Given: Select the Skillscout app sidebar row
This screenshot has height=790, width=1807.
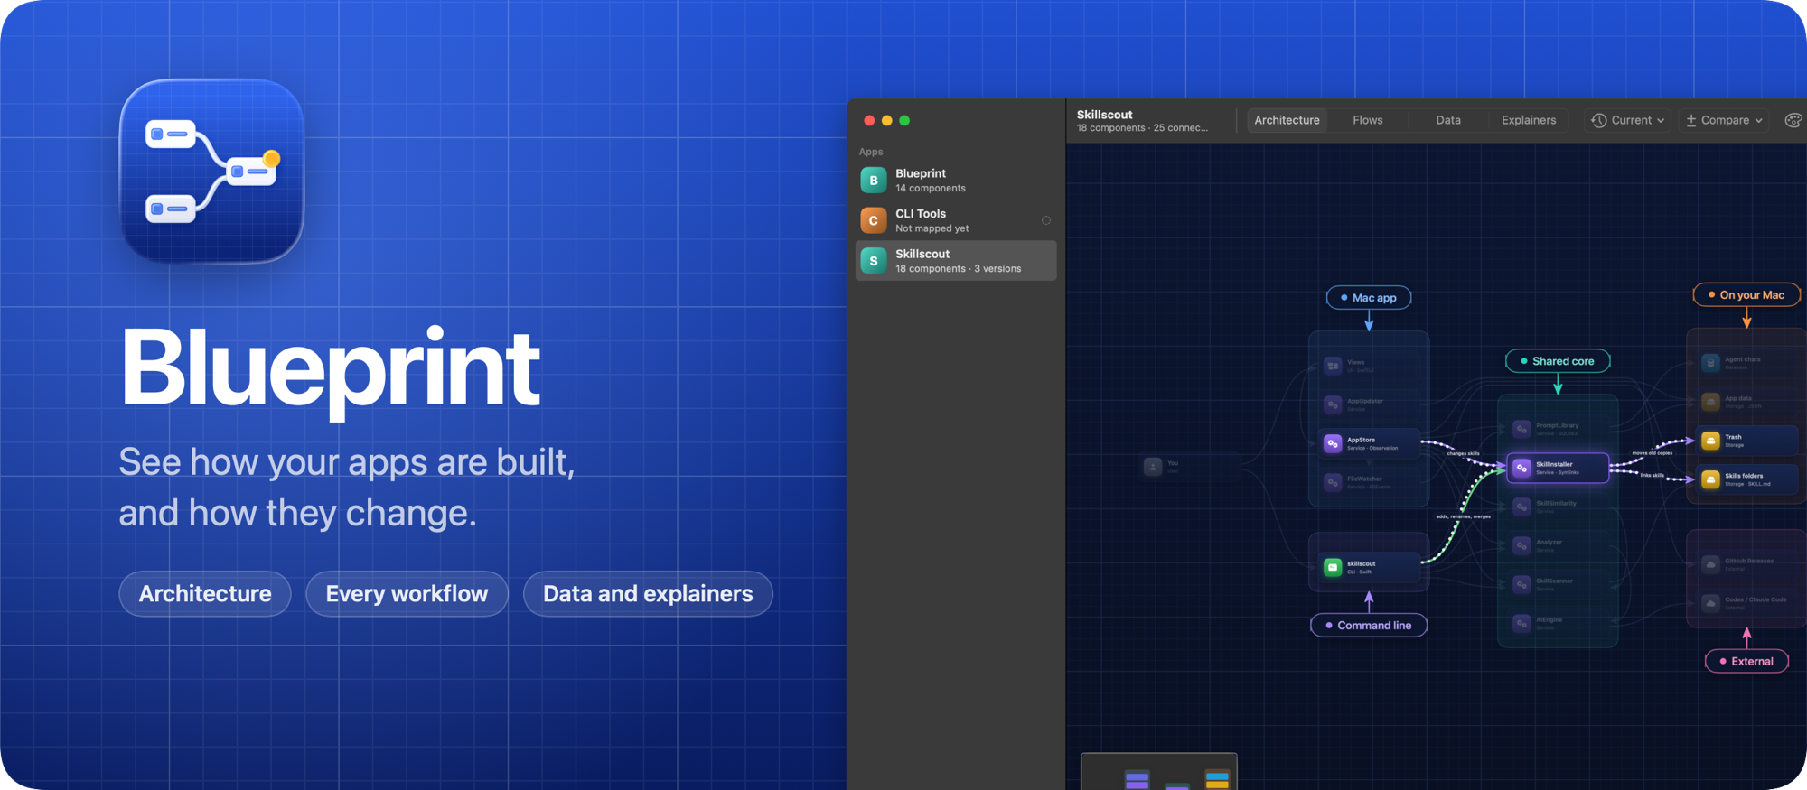Looking at the screenshot, I should coord(956,261).
